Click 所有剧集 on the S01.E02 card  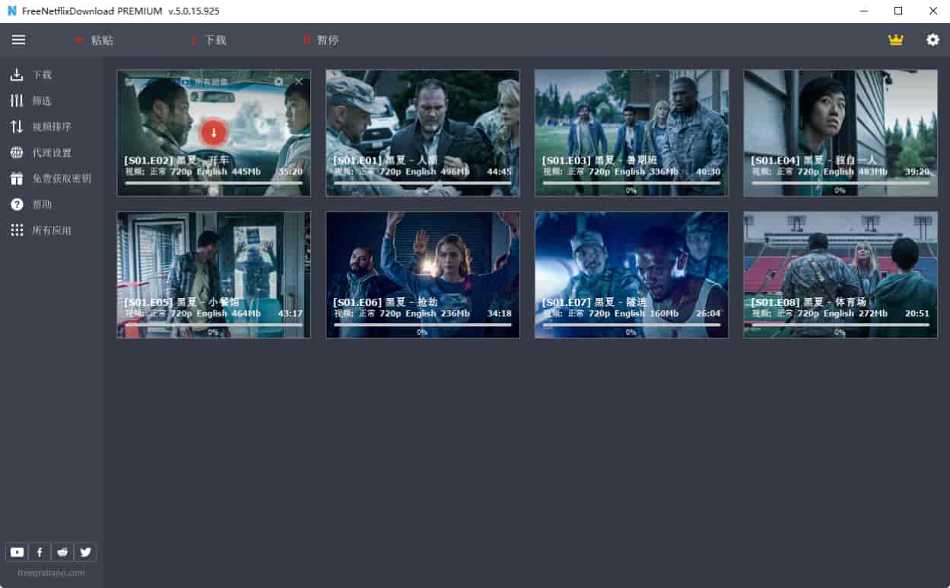click(x=202, y=81)
